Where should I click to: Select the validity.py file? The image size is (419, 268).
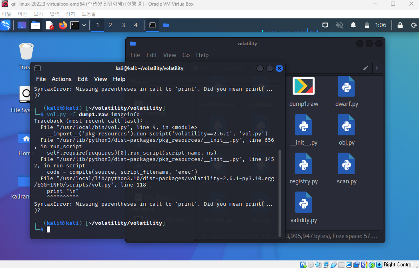click(304, 208)
